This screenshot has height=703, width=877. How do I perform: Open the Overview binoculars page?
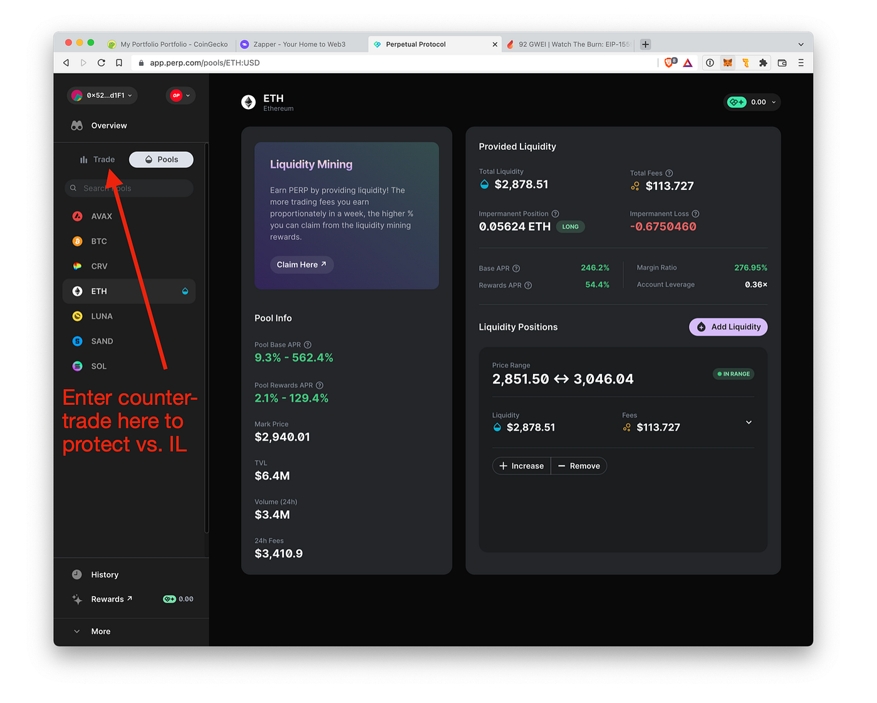pos(99,125)
